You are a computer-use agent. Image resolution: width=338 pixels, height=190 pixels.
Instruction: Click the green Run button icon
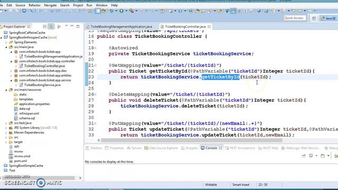pos(121,11)
